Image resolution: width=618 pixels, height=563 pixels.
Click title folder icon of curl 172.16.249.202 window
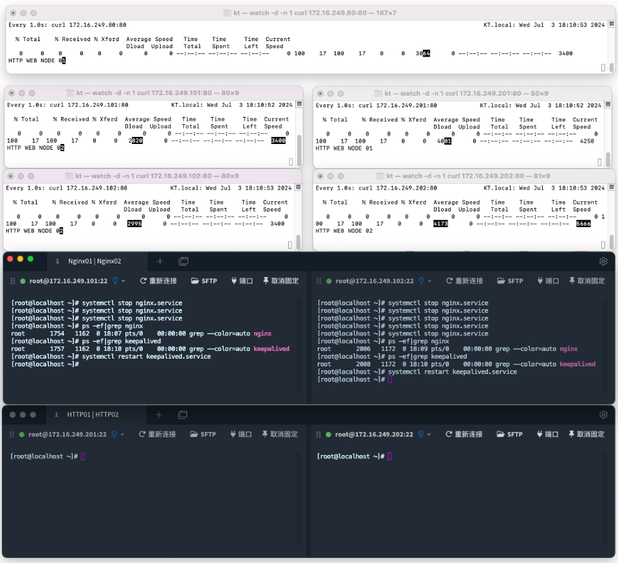380,176
